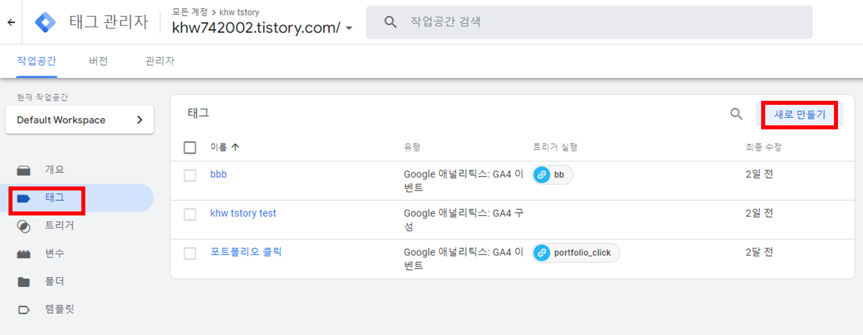Click the 2일 전 date in bbb row
The width and height of the screenshot is (863, 335).
(759, 174)
